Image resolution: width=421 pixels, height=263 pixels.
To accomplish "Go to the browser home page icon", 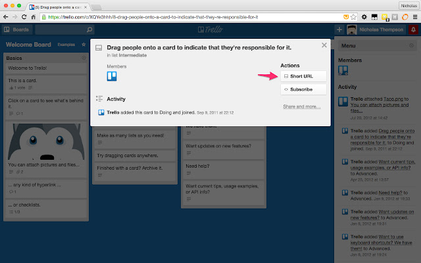I will tap(34, 17).
